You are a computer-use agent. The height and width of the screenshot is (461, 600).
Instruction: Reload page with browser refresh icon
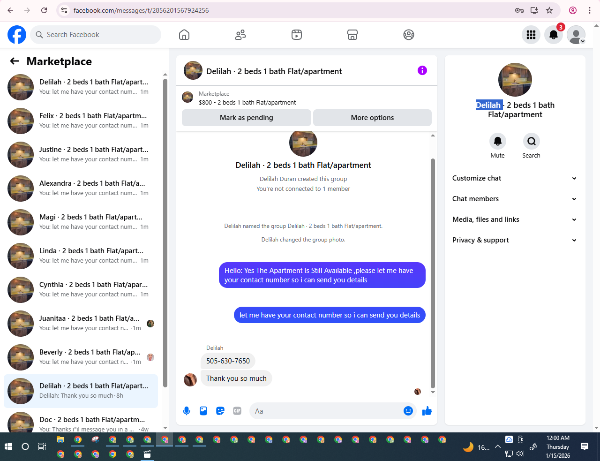pos(44,10)
